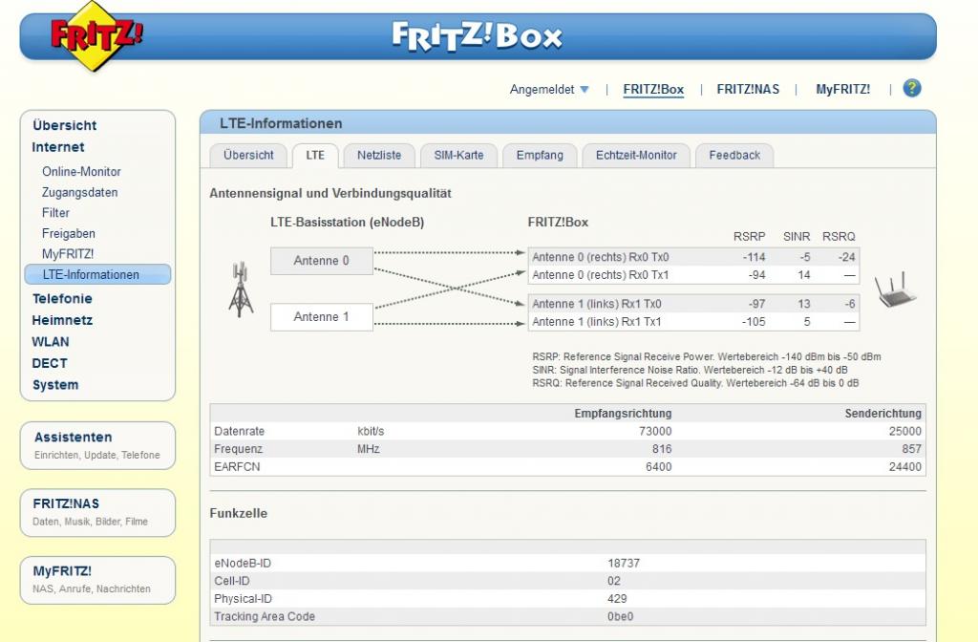978x642 pixels.
Task: Expand the System sidebar section
Action: click(x=54, y=385)
